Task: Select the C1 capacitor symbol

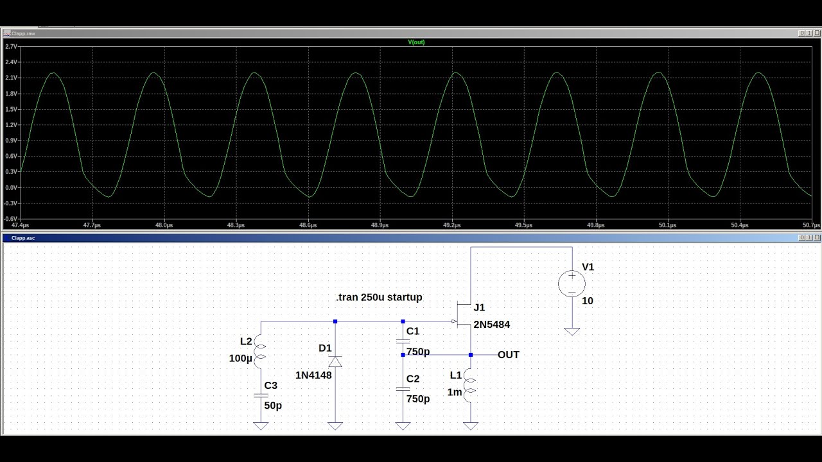Action: click(x=403, y=341)
